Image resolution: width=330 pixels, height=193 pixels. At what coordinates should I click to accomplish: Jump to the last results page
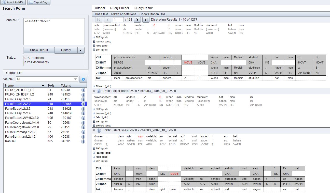tap(146, 20)
